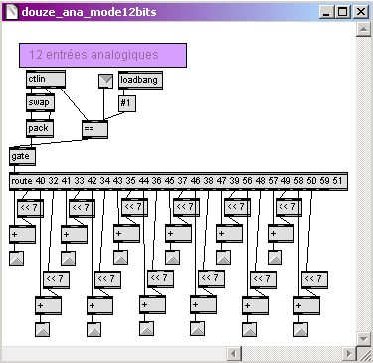
Task: Click the vertical scrollbar down arrow
Action: point(363,339)
